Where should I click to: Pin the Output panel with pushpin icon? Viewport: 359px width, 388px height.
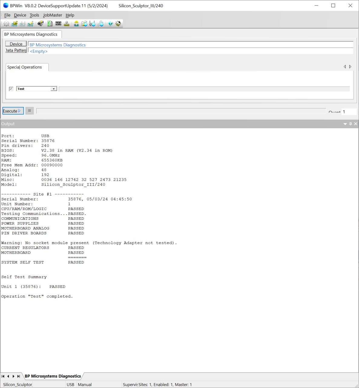pyautogui.click(x=351, y=124)
